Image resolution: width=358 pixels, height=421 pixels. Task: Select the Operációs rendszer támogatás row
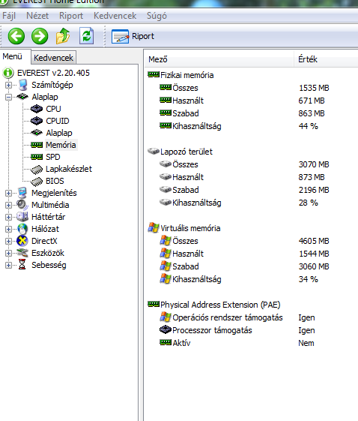(x=221, y=317)
